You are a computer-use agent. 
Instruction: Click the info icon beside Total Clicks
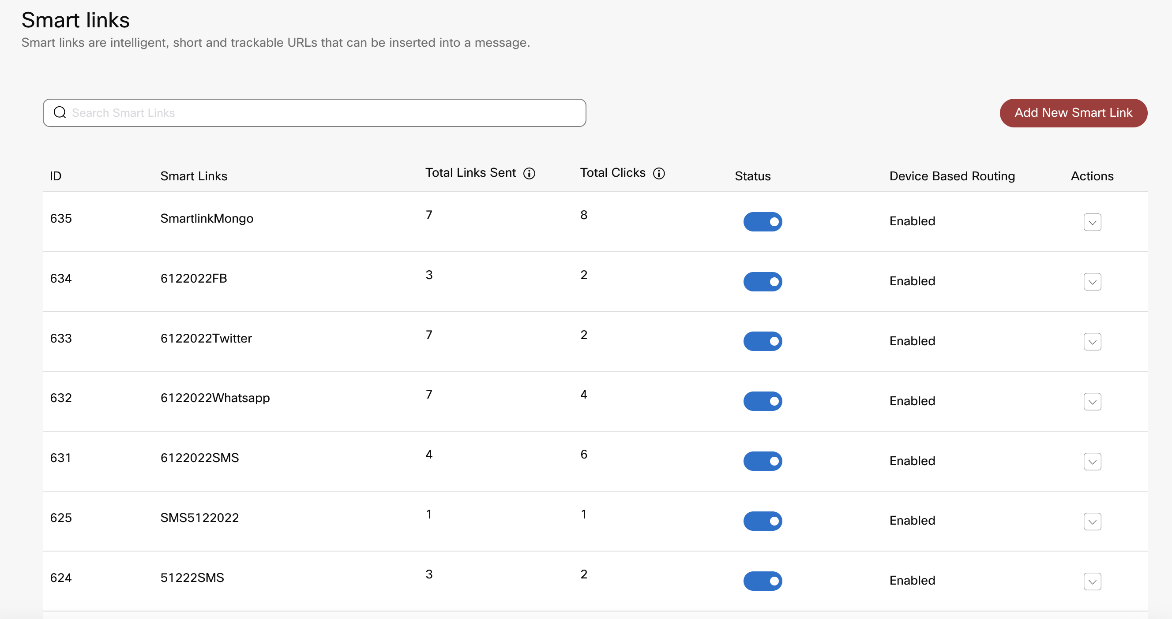click(659, 173)
